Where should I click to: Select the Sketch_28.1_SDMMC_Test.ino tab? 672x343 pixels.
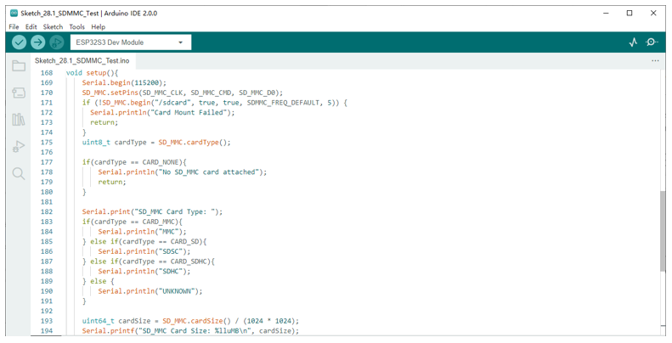pyautogui.click(x=82, y=61)
